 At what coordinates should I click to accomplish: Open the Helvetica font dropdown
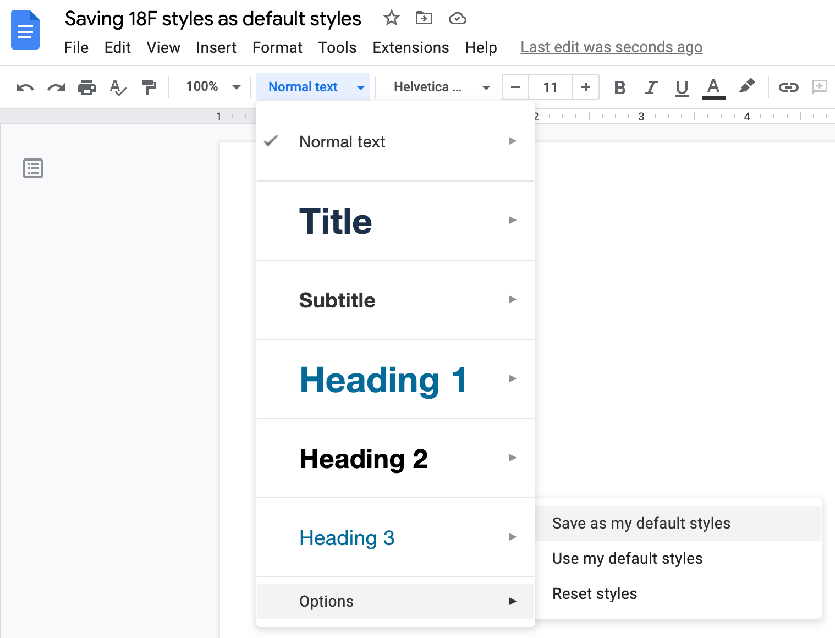pyautogui.click(x=486, y=87)
